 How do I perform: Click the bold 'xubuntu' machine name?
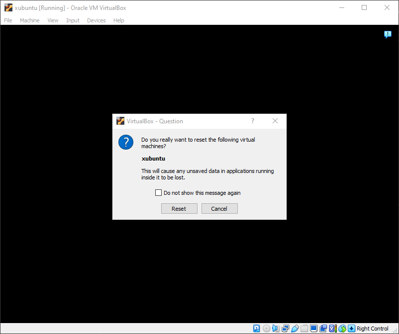[x=153, y=159]
